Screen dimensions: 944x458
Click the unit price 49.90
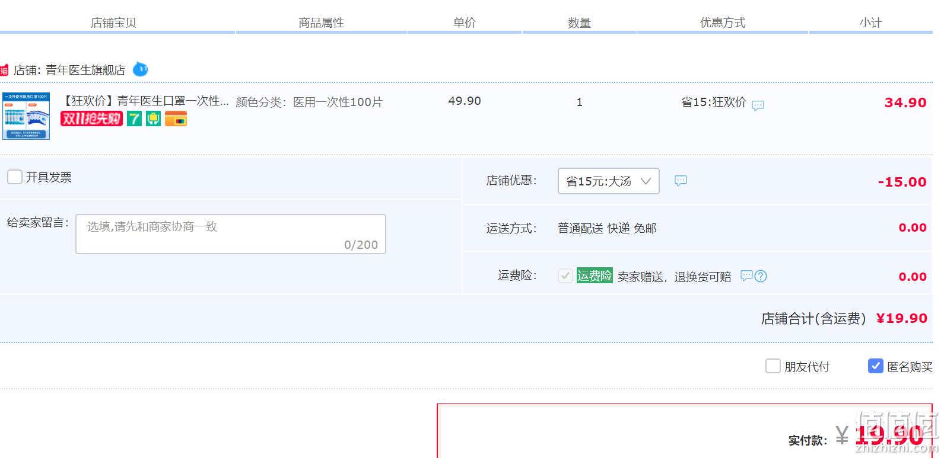tap(465, 101)
